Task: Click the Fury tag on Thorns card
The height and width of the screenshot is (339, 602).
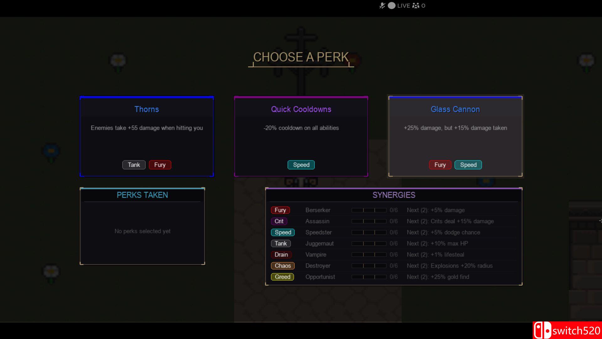Action: pos(160,165)
